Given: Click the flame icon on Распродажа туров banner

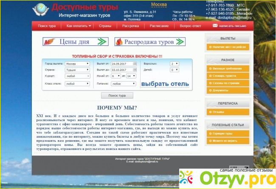Looking at the screenshot, I should (119, 42).
